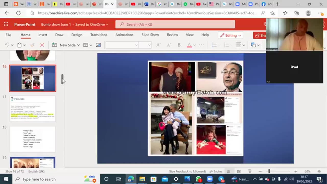Open the PowerPoint app launcher waffle

(x=6, y=24)
